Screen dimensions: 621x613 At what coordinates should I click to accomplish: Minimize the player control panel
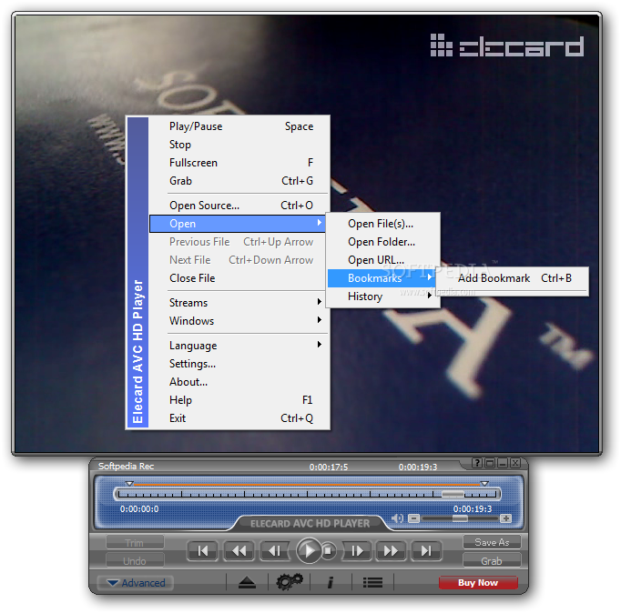pyautogui.click(x=503, y=463)
